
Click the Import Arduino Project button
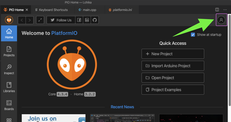pyautogui.click(x=173, y=66)
